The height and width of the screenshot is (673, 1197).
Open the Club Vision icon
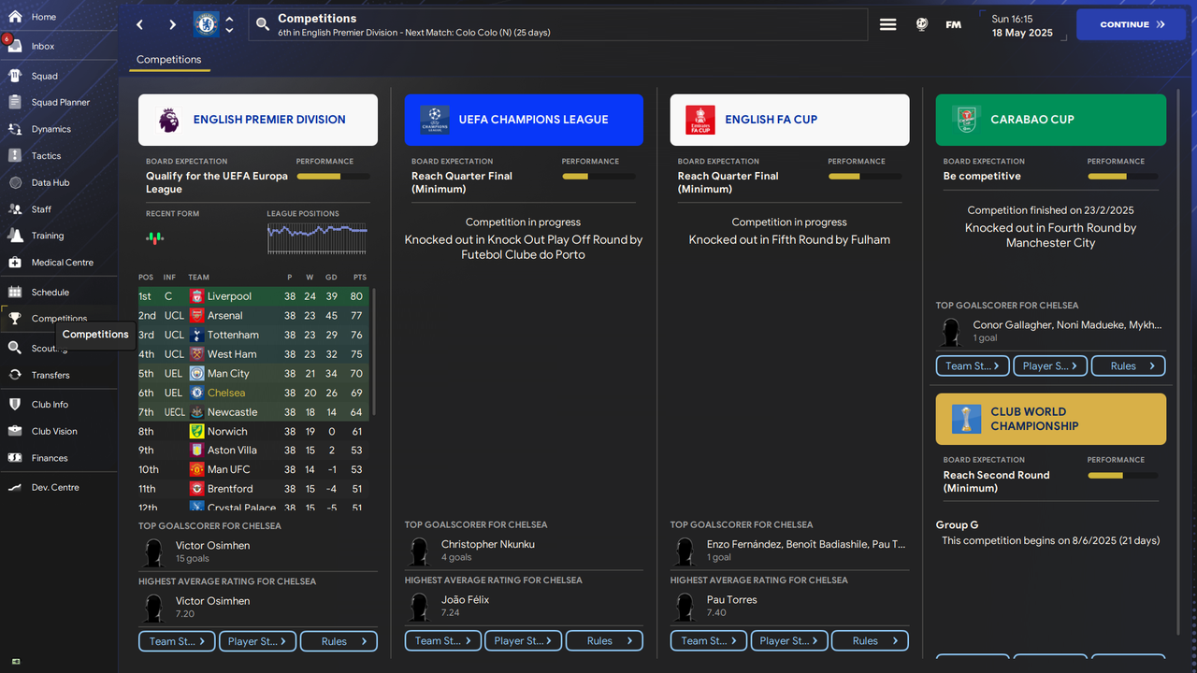tap(15, 431)
